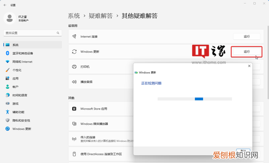Click the Windows 媒体播放器 icon
This screenshot has width=269, height=163.
[74, 124]
